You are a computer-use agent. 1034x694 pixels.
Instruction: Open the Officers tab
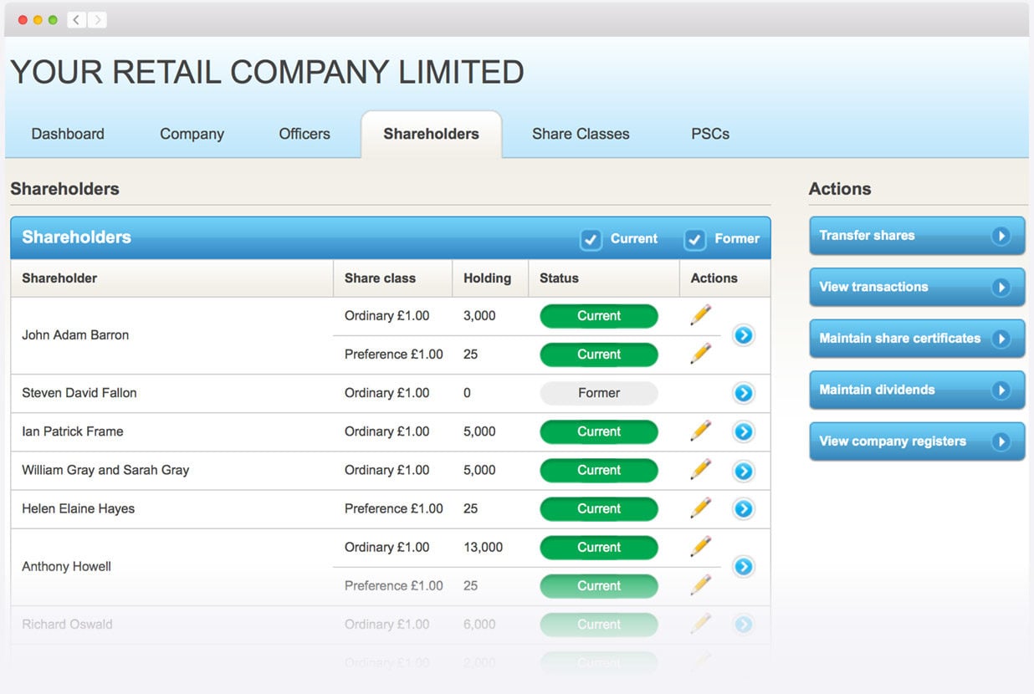304,133
